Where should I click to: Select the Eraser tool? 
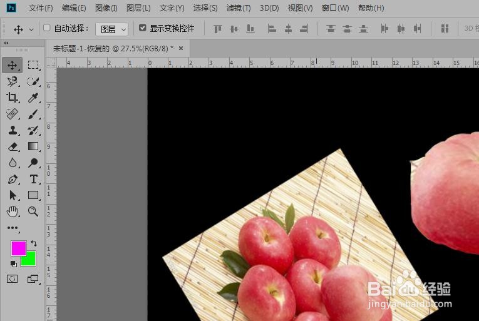[13, 146]
